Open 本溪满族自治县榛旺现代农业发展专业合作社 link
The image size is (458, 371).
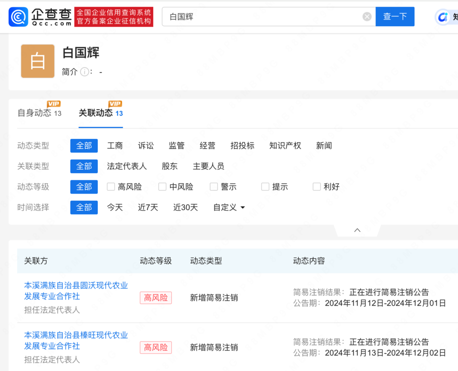(x=76, y=340)
